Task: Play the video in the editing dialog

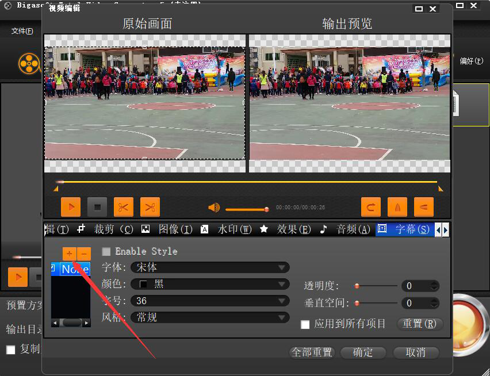Action: click(71, 207)
